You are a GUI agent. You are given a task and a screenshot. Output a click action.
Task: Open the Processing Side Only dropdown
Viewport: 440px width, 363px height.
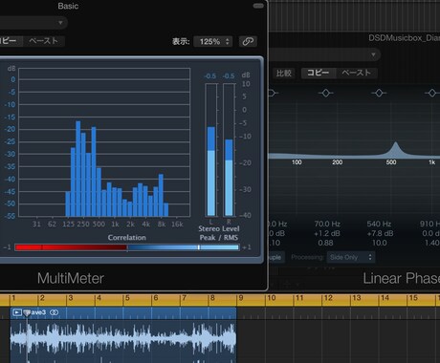click(351, 257)
